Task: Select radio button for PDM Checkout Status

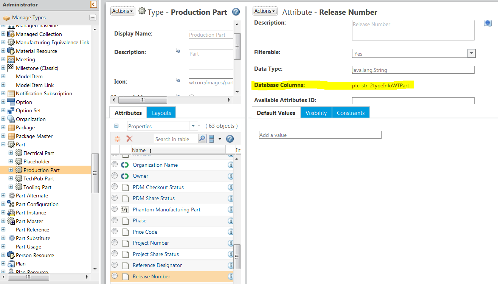Action: pos(115,186)
